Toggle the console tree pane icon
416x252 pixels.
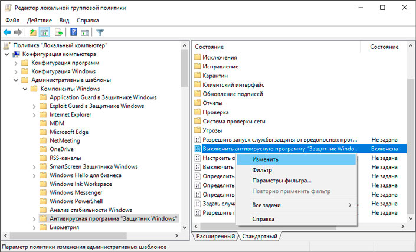coord(44,32)
